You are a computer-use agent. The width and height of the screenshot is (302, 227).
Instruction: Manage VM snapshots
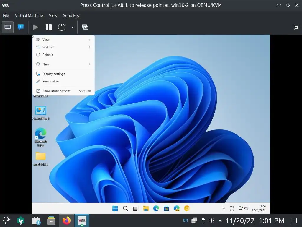tap(85, 27)
